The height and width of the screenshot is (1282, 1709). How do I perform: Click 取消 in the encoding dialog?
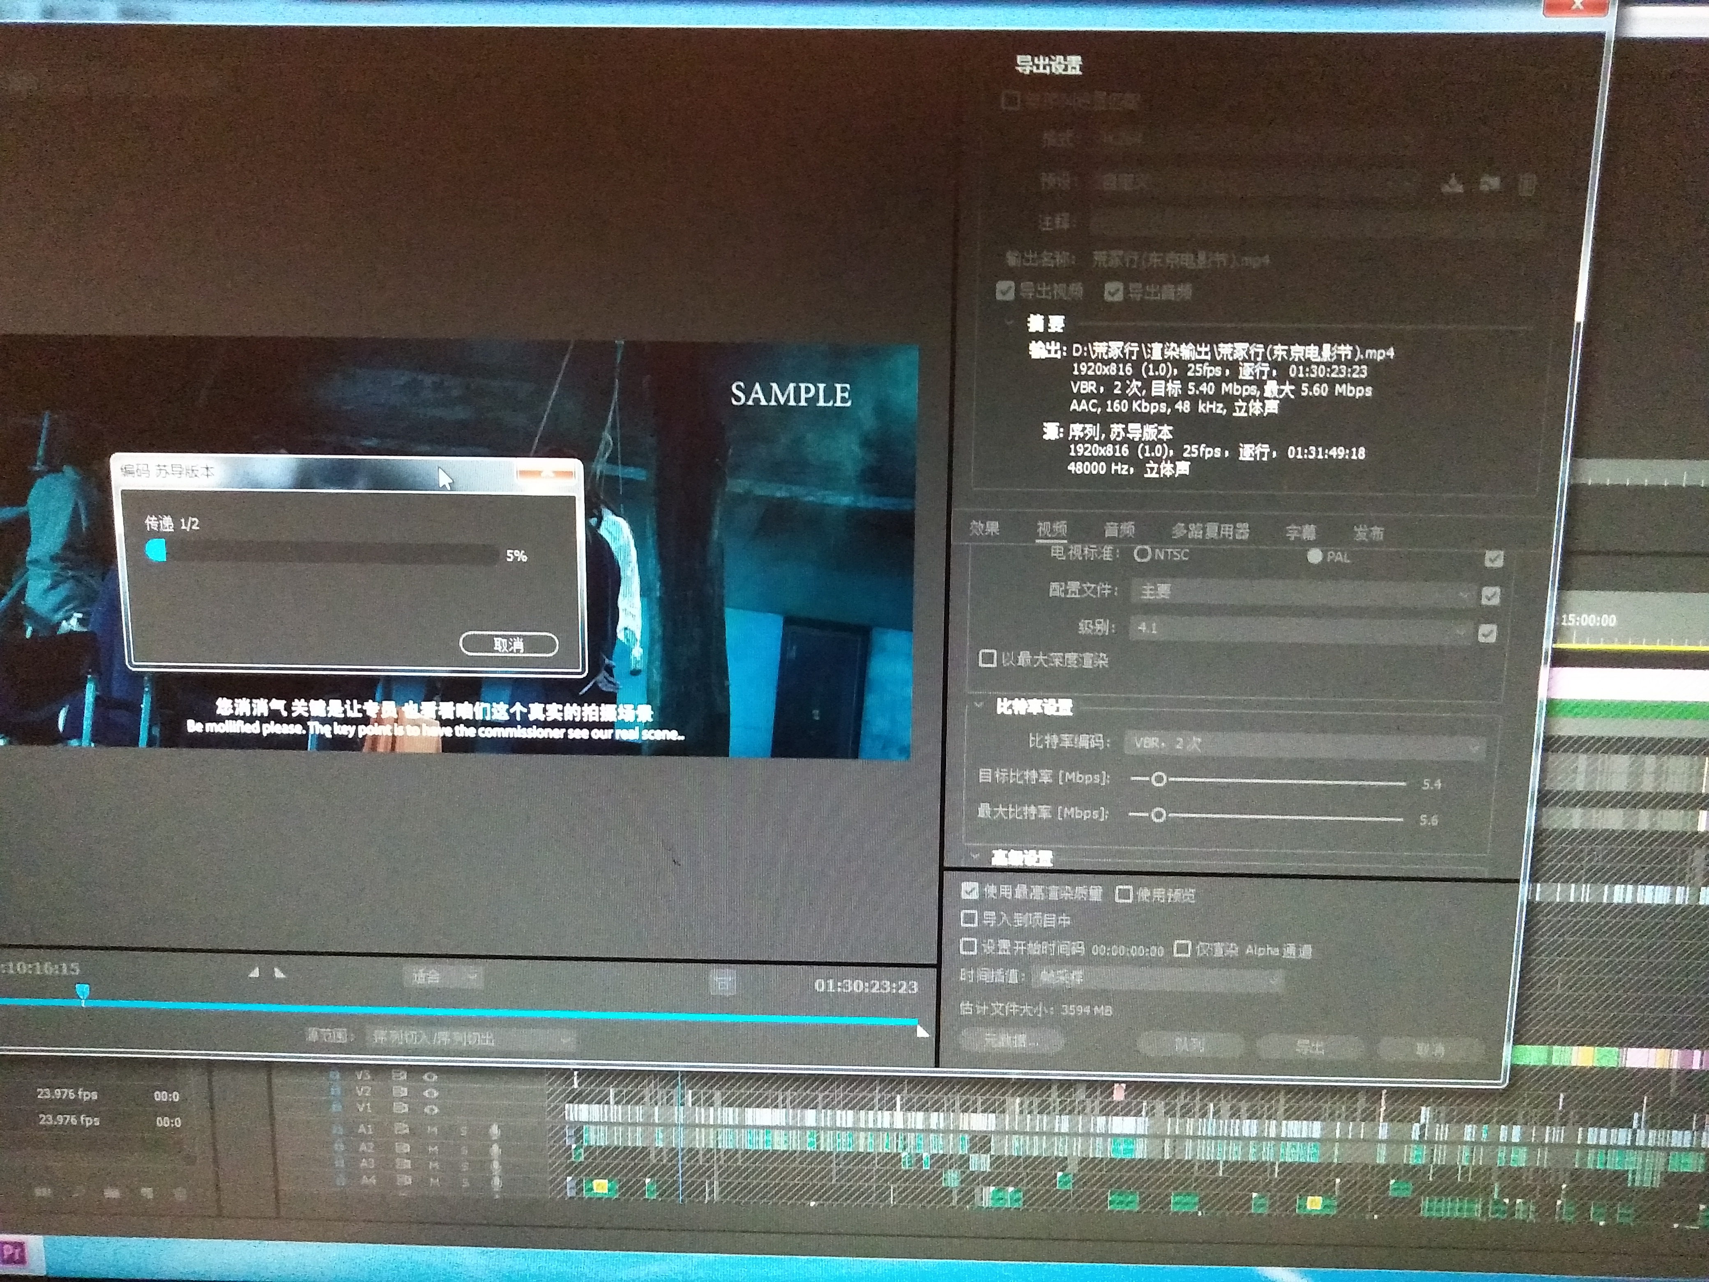[x=508, y=644]
